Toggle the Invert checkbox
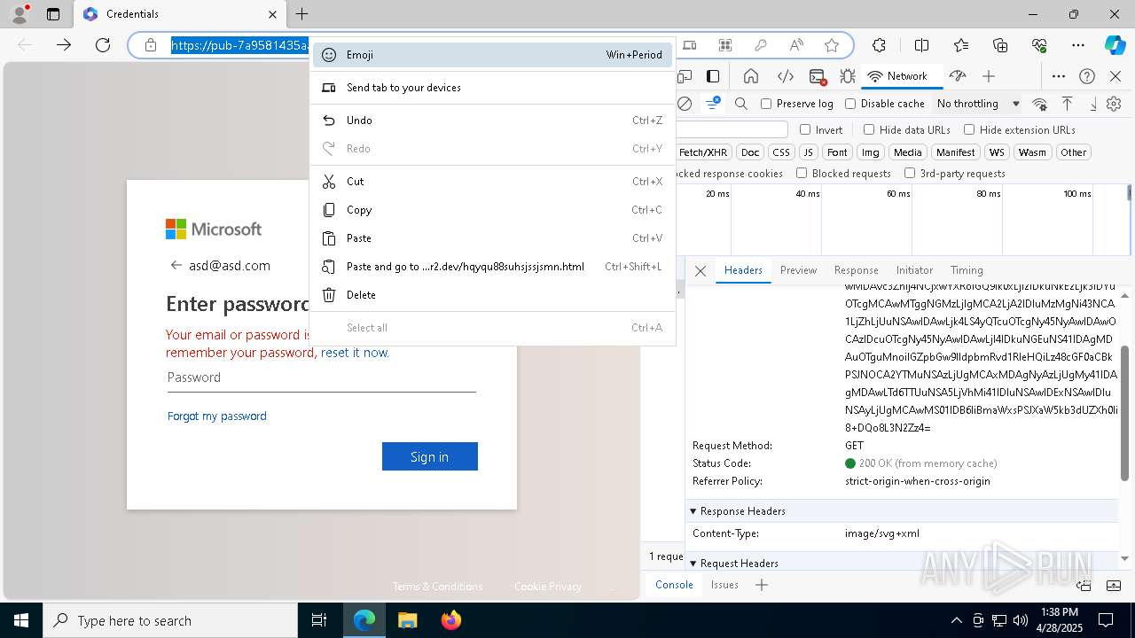The image size is (1135, 638). pyautogui.click(x=805, y=129)
